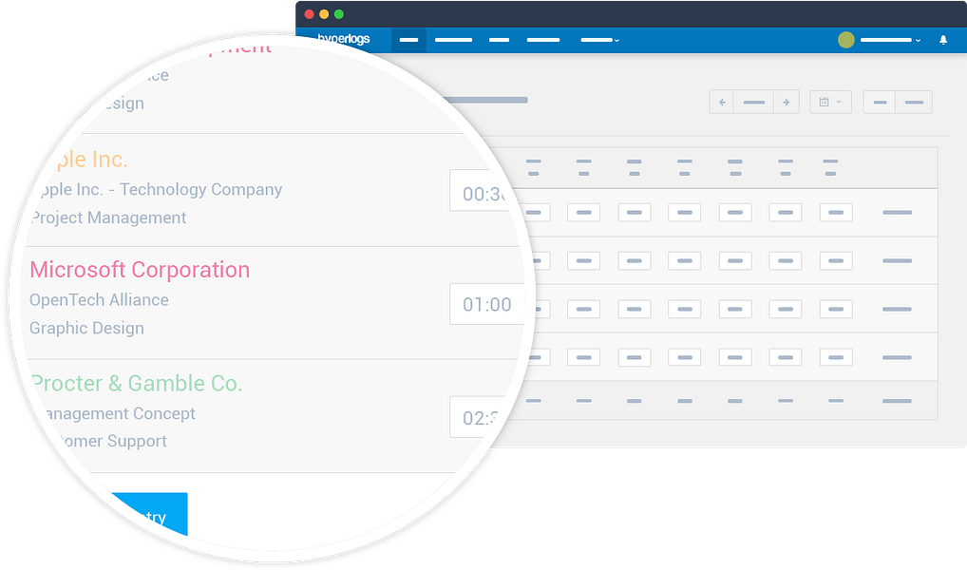Edit the 01:00 time field

[x=487, y=304]
